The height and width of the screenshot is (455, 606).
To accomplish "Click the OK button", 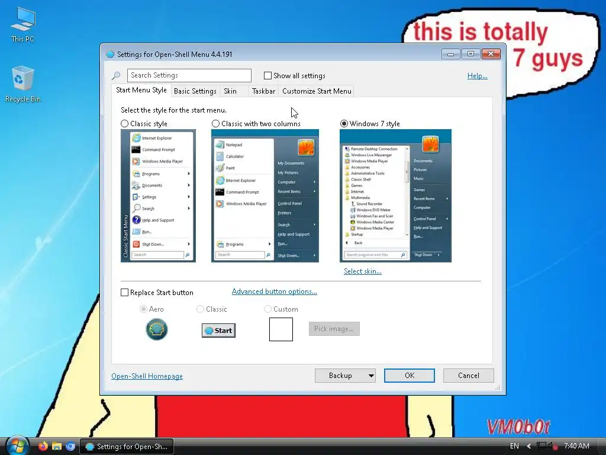I will (x=410, y=376).
